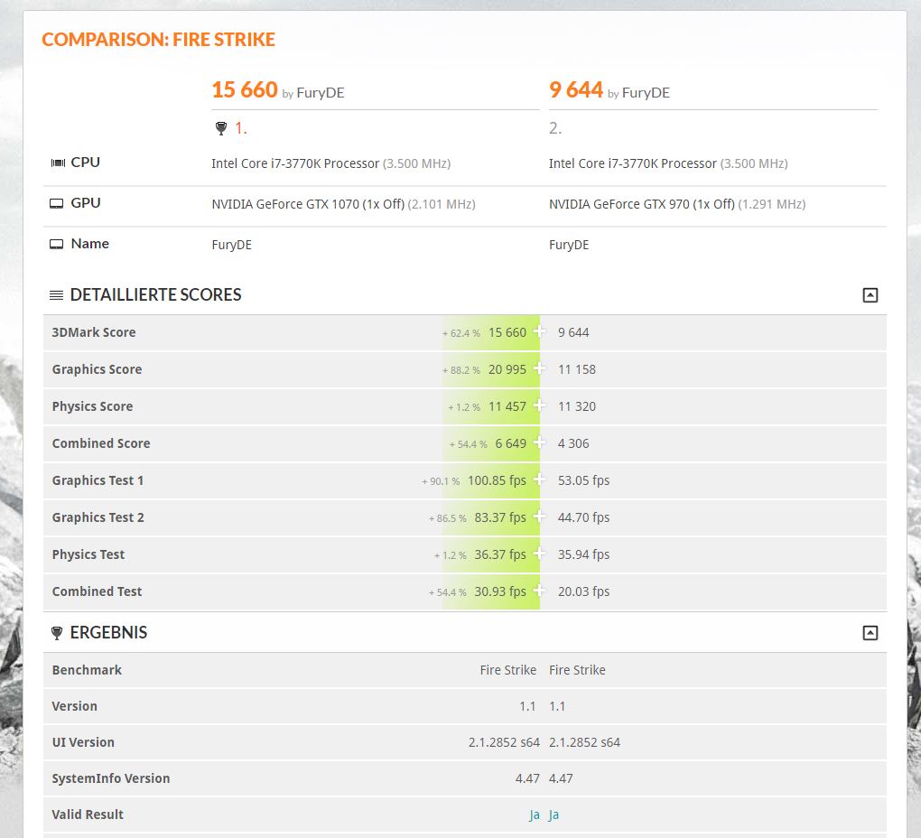Viewport: 921px width, 838px height.
Task: Click the 100.85 fps value
Action: click(497, 480)
